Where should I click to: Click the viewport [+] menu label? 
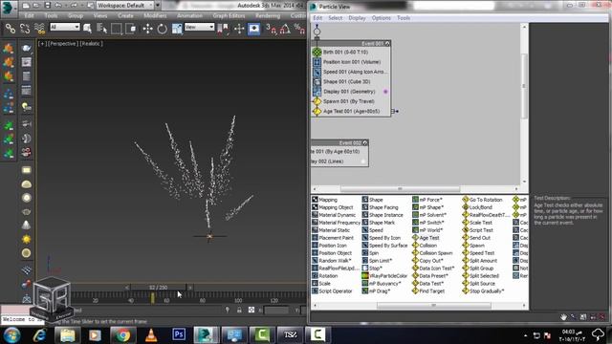click(x=41, y=44)
